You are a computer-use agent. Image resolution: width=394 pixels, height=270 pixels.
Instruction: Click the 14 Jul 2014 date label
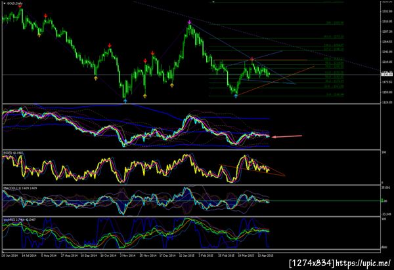(29, 256)
